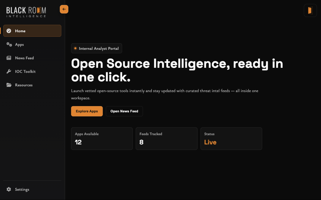
Task: Open Settings via the gear icon
Action: coord(9,189)
